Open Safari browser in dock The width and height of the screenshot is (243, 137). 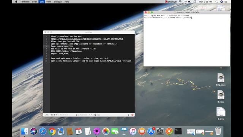click(43, 131)
